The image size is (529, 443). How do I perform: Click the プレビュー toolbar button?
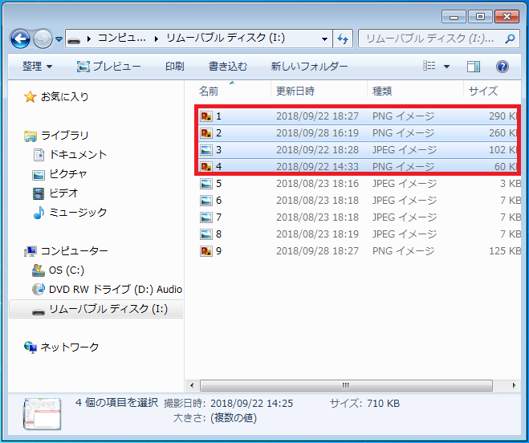pos(108,67)
